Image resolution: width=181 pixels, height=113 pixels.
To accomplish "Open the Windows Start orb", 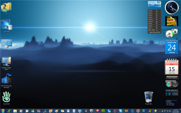I will pyautogui.click(x=3, y=111).
